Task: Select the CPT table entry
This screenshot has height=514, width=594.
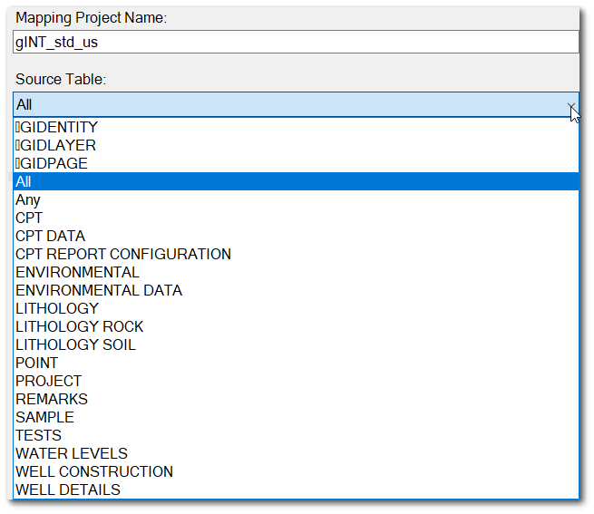Action: click(296, 218)
